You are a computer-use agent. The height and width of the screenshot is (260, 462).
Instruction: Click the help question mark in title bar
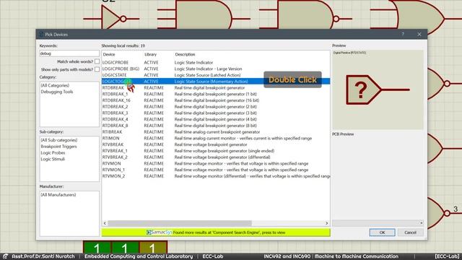point(403,34)
